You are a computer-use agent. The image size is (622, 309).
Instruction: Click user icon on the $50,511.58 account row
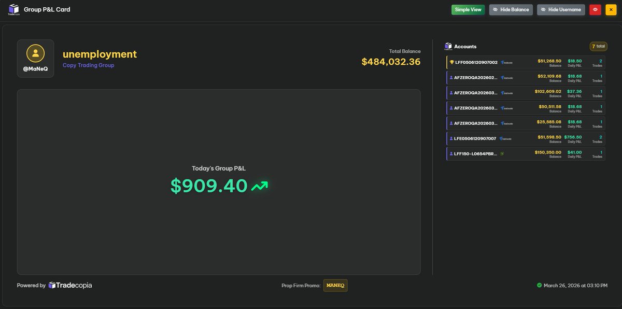(x=451, y=108)
